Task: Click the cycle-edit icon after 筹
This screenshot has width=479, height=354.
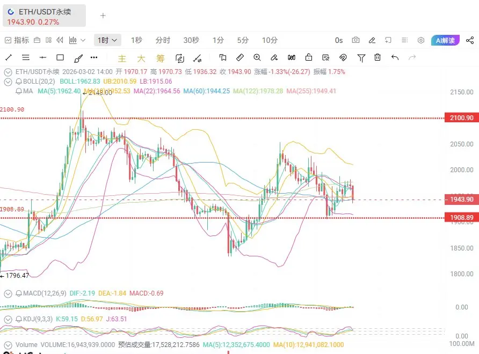Action: pyautogui.click(x=179, y=58)
